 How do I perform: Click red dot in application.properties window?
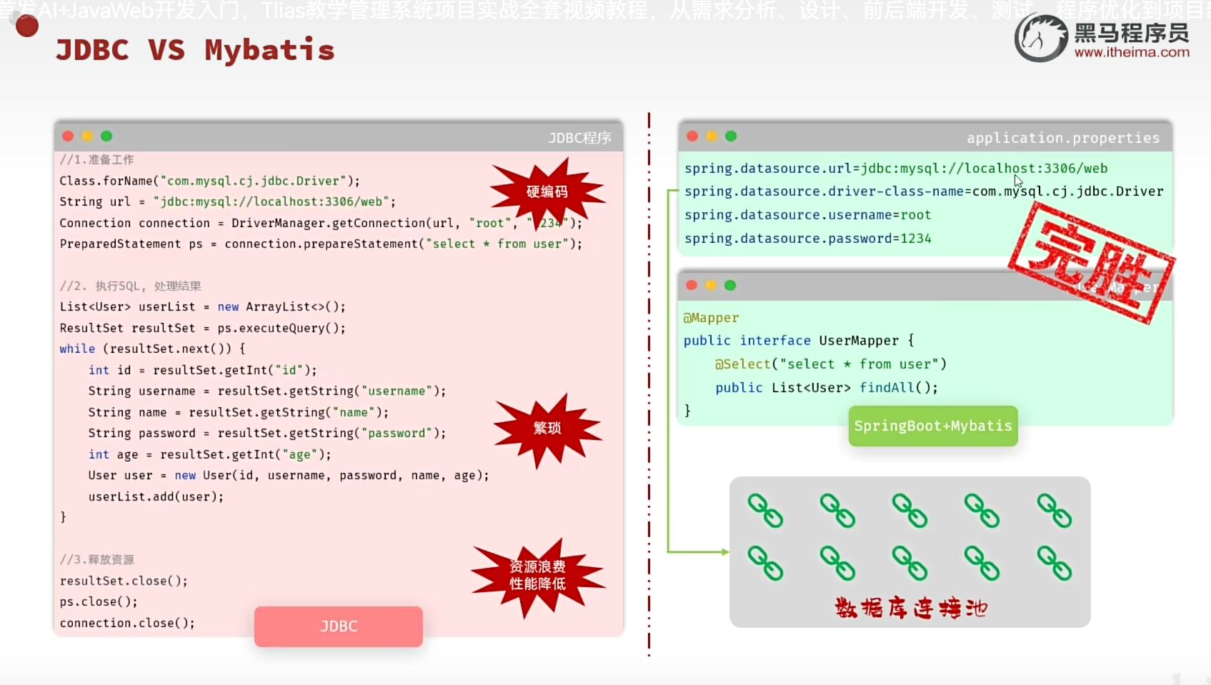(x=692, y=136)
